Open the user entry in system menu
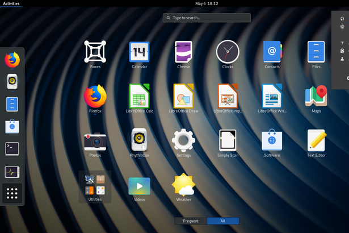Screen dimensions: 349x233 [342, 59]
